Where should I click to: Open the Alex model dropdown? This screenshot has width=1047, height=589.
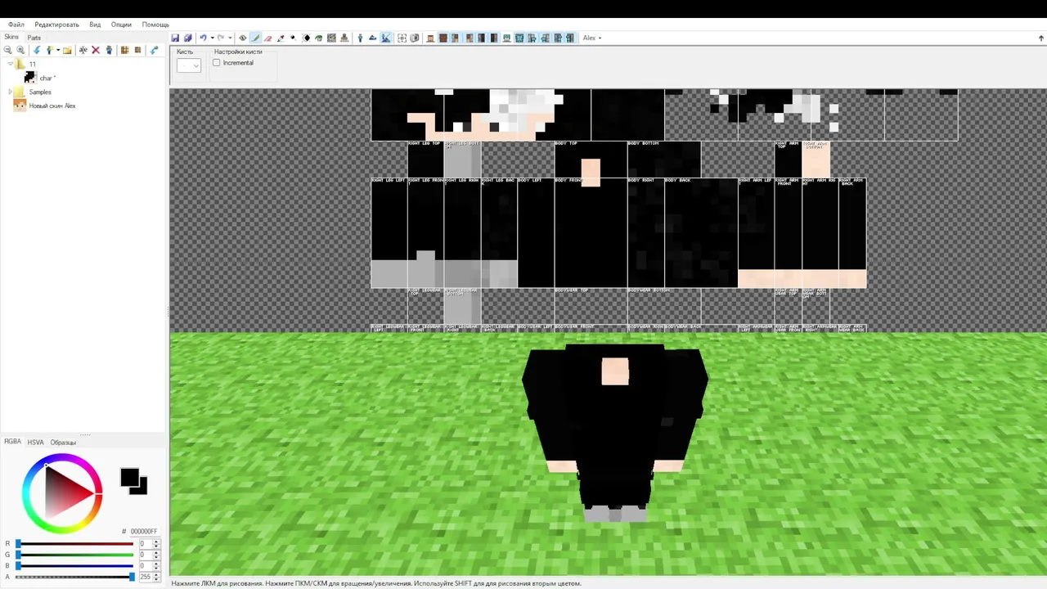pyautogui.click(x=592, y=38)
